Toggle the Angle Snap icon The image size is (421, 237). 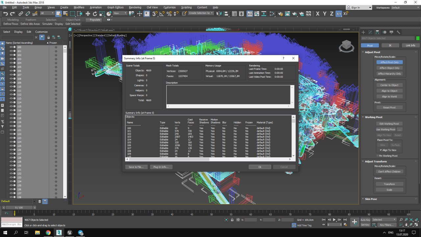click(x=162, y=13)
